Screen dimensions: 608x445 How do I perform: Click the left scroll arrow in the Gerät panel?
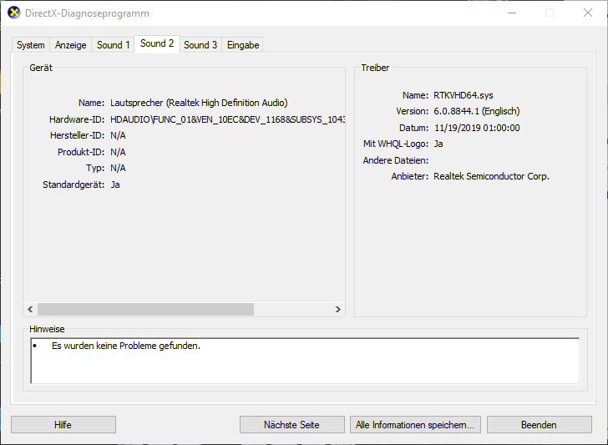[x=30, y=309]
